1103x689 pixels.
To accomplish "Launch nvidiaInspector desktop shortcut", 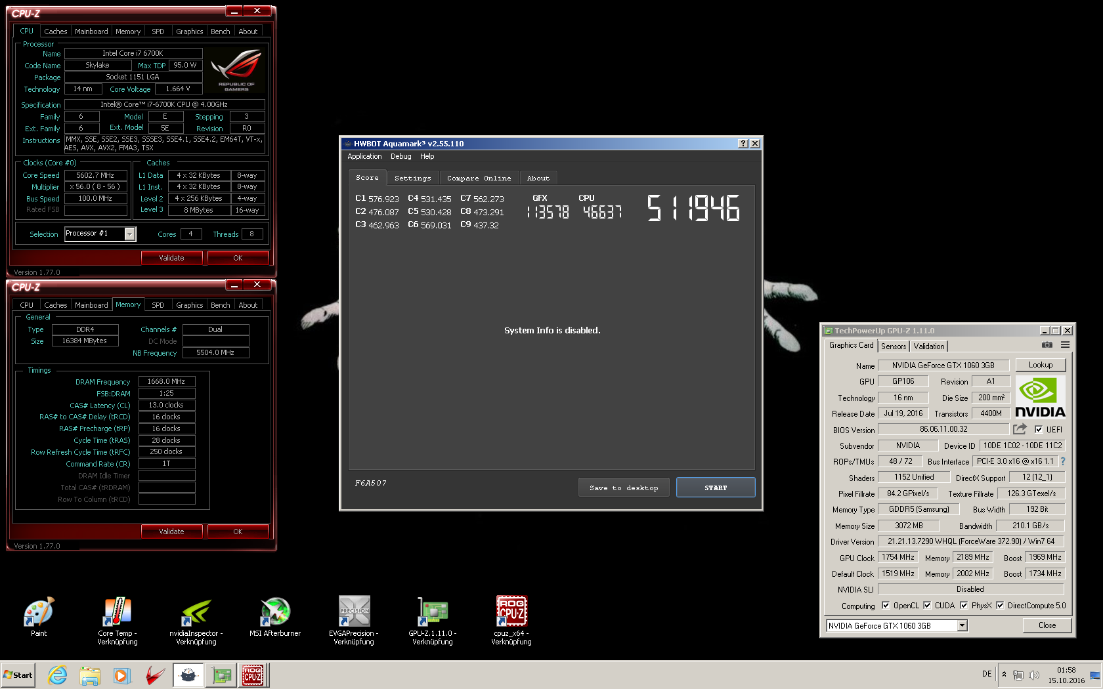I will click(x=196, y=621).
